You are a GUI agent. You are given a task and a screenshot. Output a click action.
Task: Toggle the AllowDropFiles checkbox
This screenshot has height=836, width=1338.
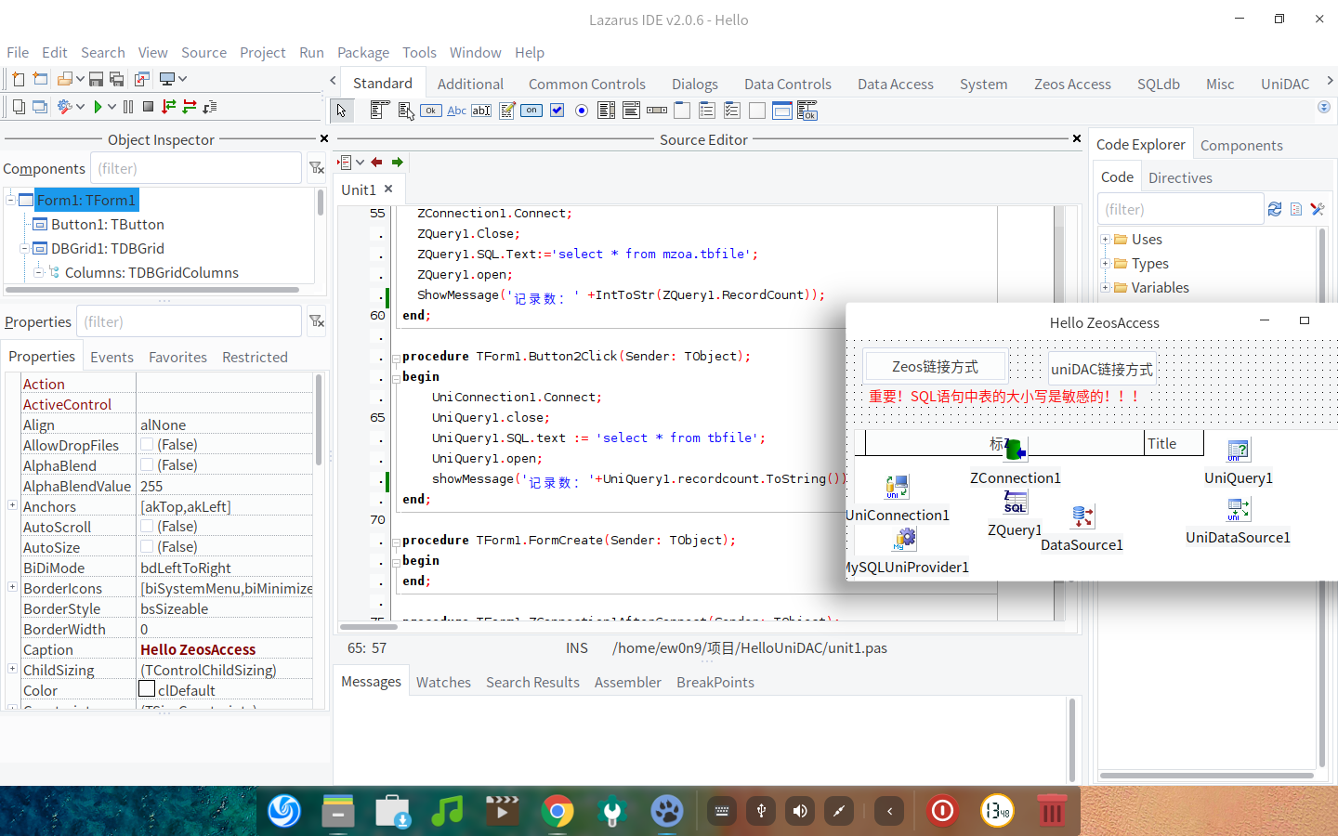click(x=147, y=445)
